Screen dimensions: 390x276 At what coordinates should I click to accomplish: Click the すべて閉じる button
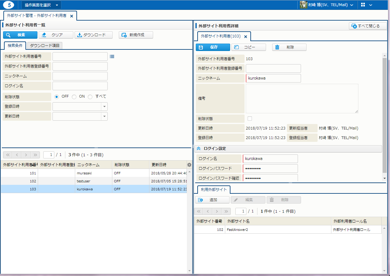(x=368, y=26)
